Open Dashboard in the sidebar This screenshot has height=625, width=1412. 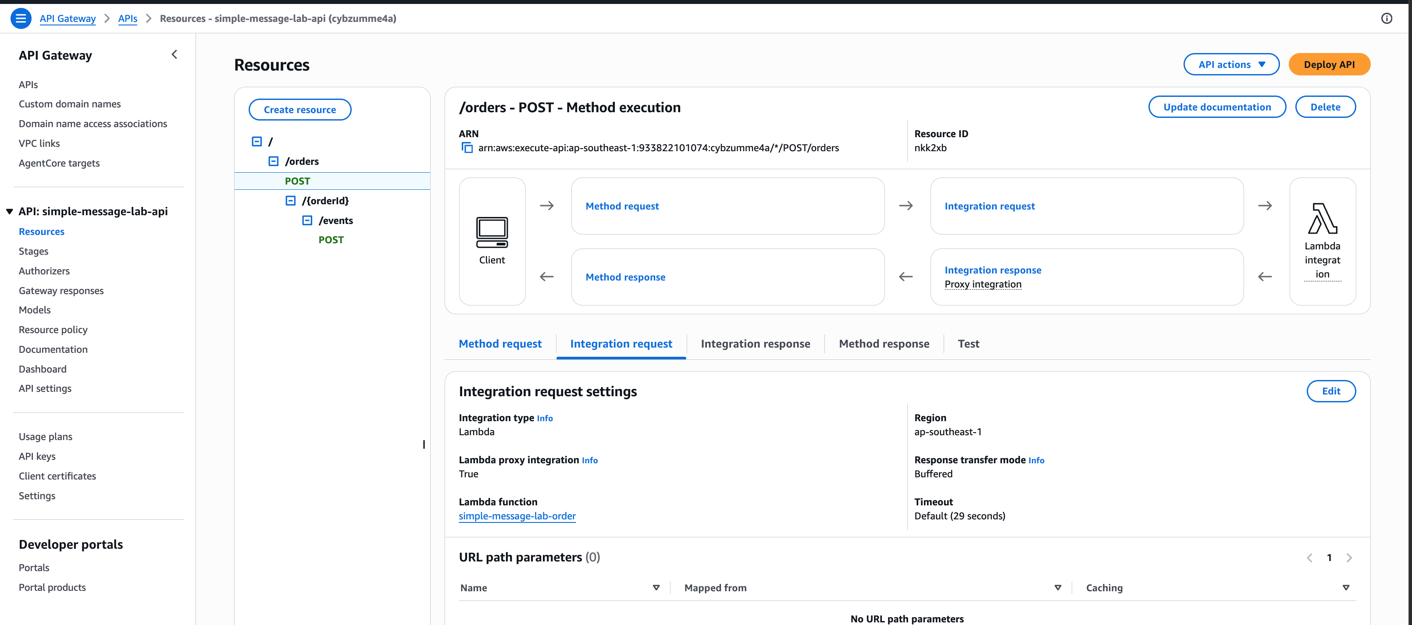pyautogui.click(x=42, y=369)
